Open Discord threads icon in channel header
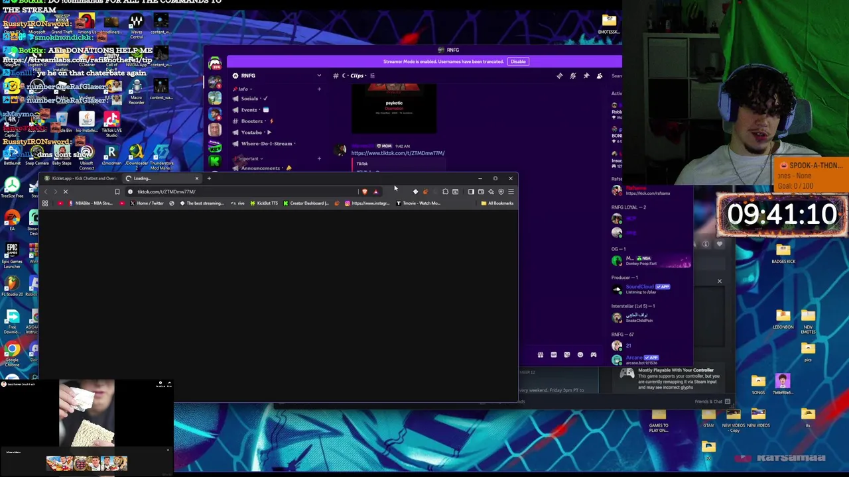Screen dimensions: 849x477 (x=560, y=76)
